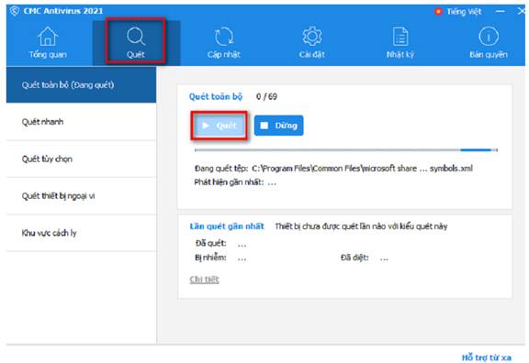Click the Quét start button
Screen dimensions: 529x363
(219, 126)
